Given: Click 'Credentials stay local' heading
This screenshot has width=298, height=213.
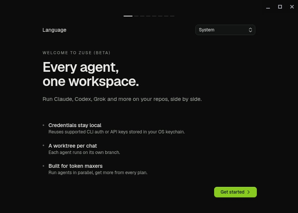Looking at the screenshot, I should [x=75, y=125].
